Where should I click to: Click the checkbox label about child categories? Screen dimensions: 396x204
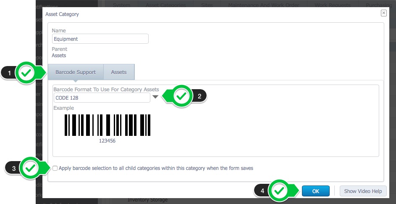coord(156,168)
